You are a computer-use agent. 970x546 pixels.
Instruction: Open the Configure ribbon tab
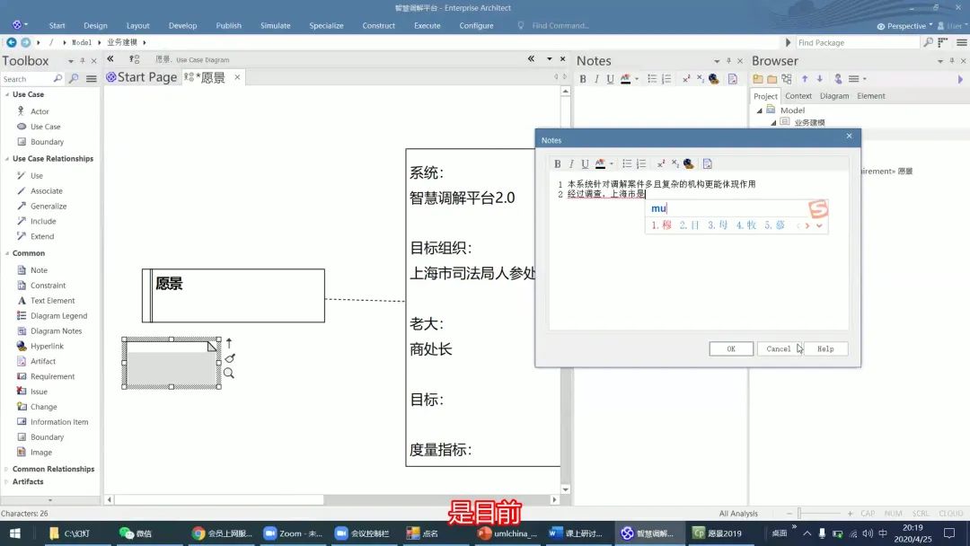tap(476, 26)
